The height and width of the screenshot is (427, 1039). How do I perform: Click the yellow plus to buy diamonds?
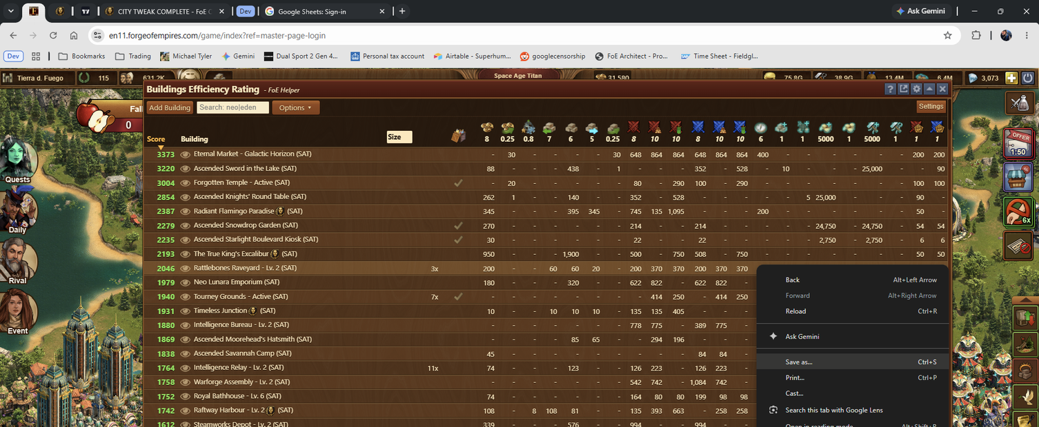[x=1011, y=78]
